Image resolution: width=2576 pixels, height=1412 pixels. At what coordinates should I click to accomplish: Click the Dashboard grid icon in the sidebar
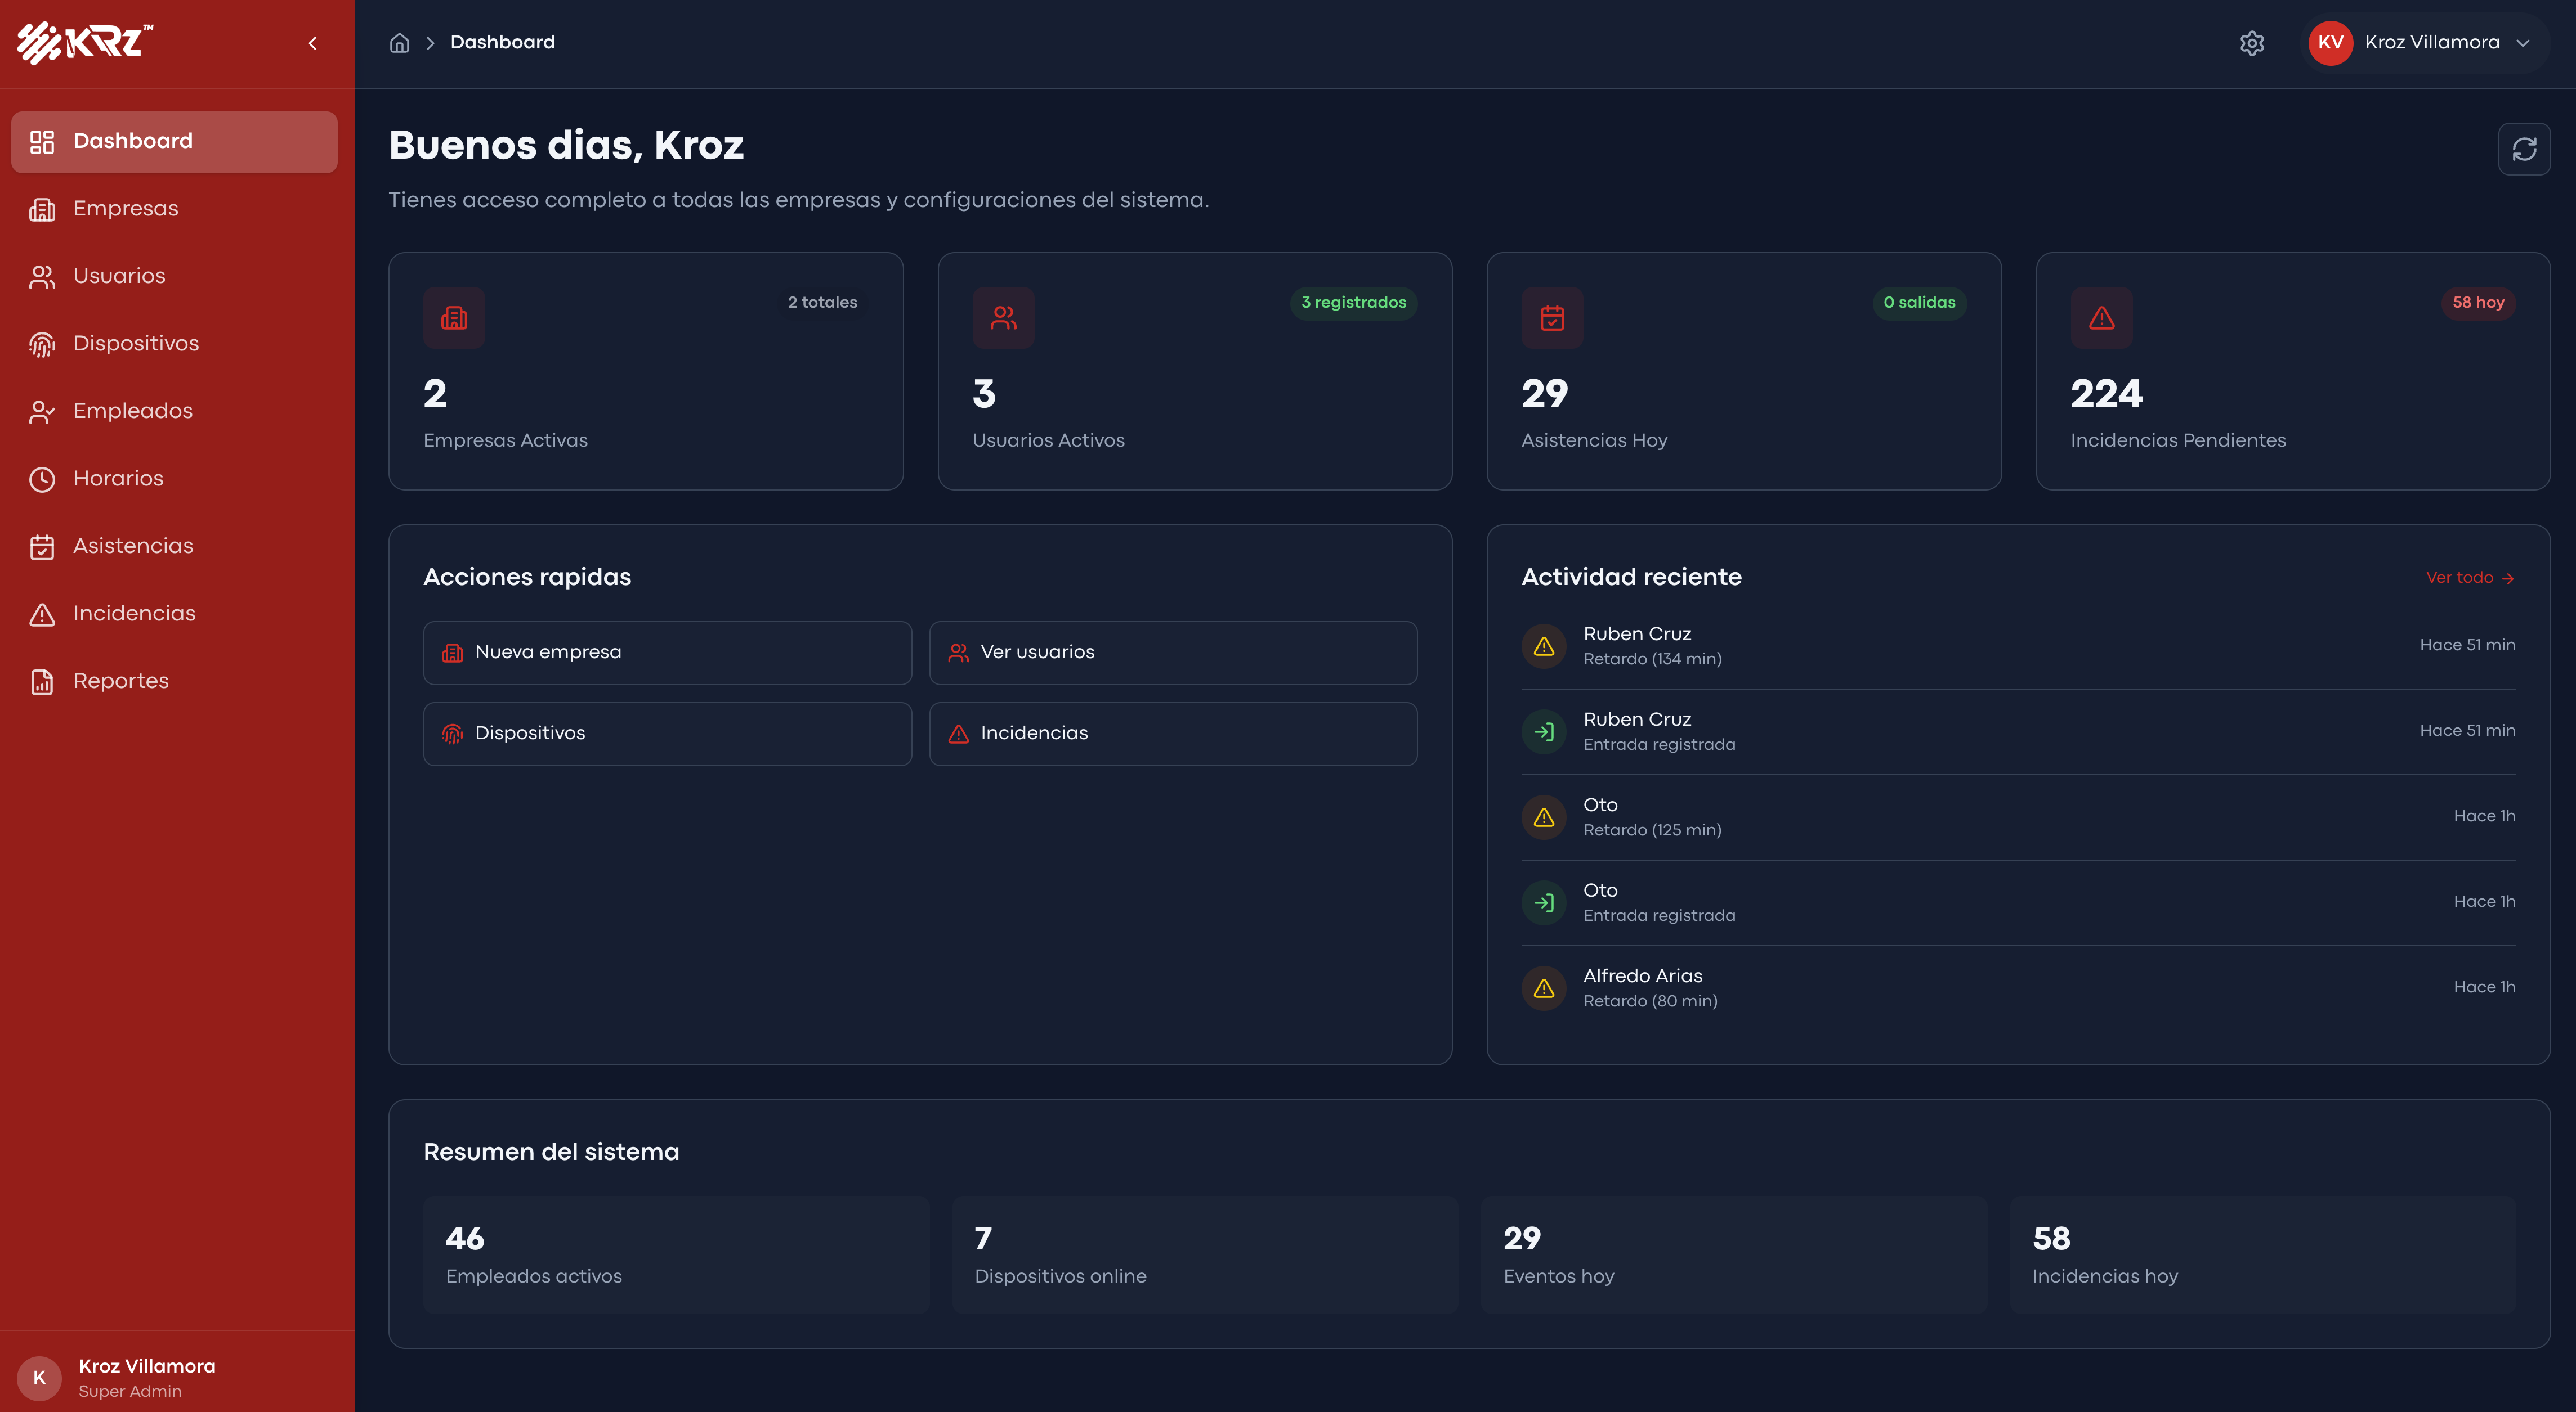click(42, 141)
